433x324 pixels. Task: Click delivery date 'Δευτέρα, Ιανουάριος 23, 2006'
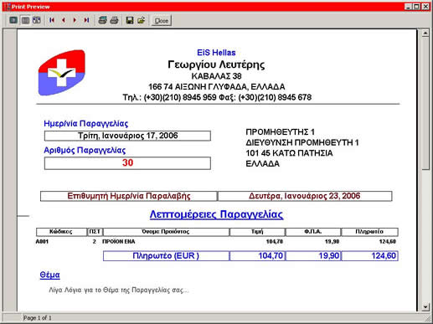[305, 196]
